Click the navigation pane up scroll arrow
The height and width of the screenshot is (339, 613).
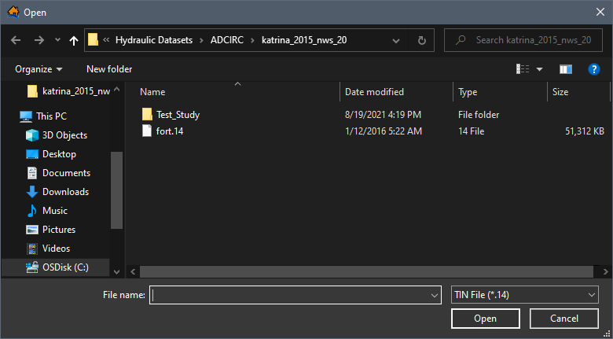[116, 90]
